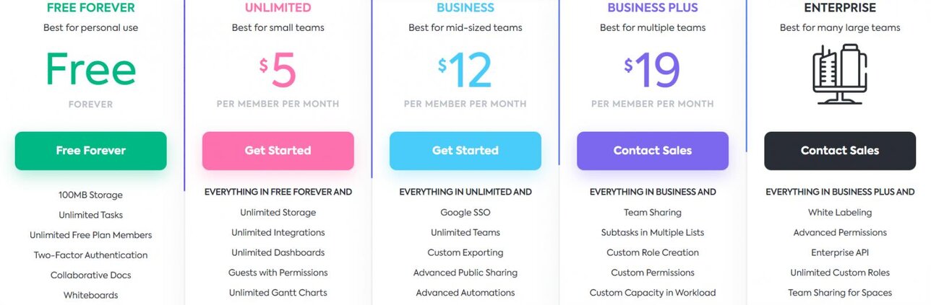Click the large green Free price text
This screenshot has width=931, height=305.
pos(90,69)
